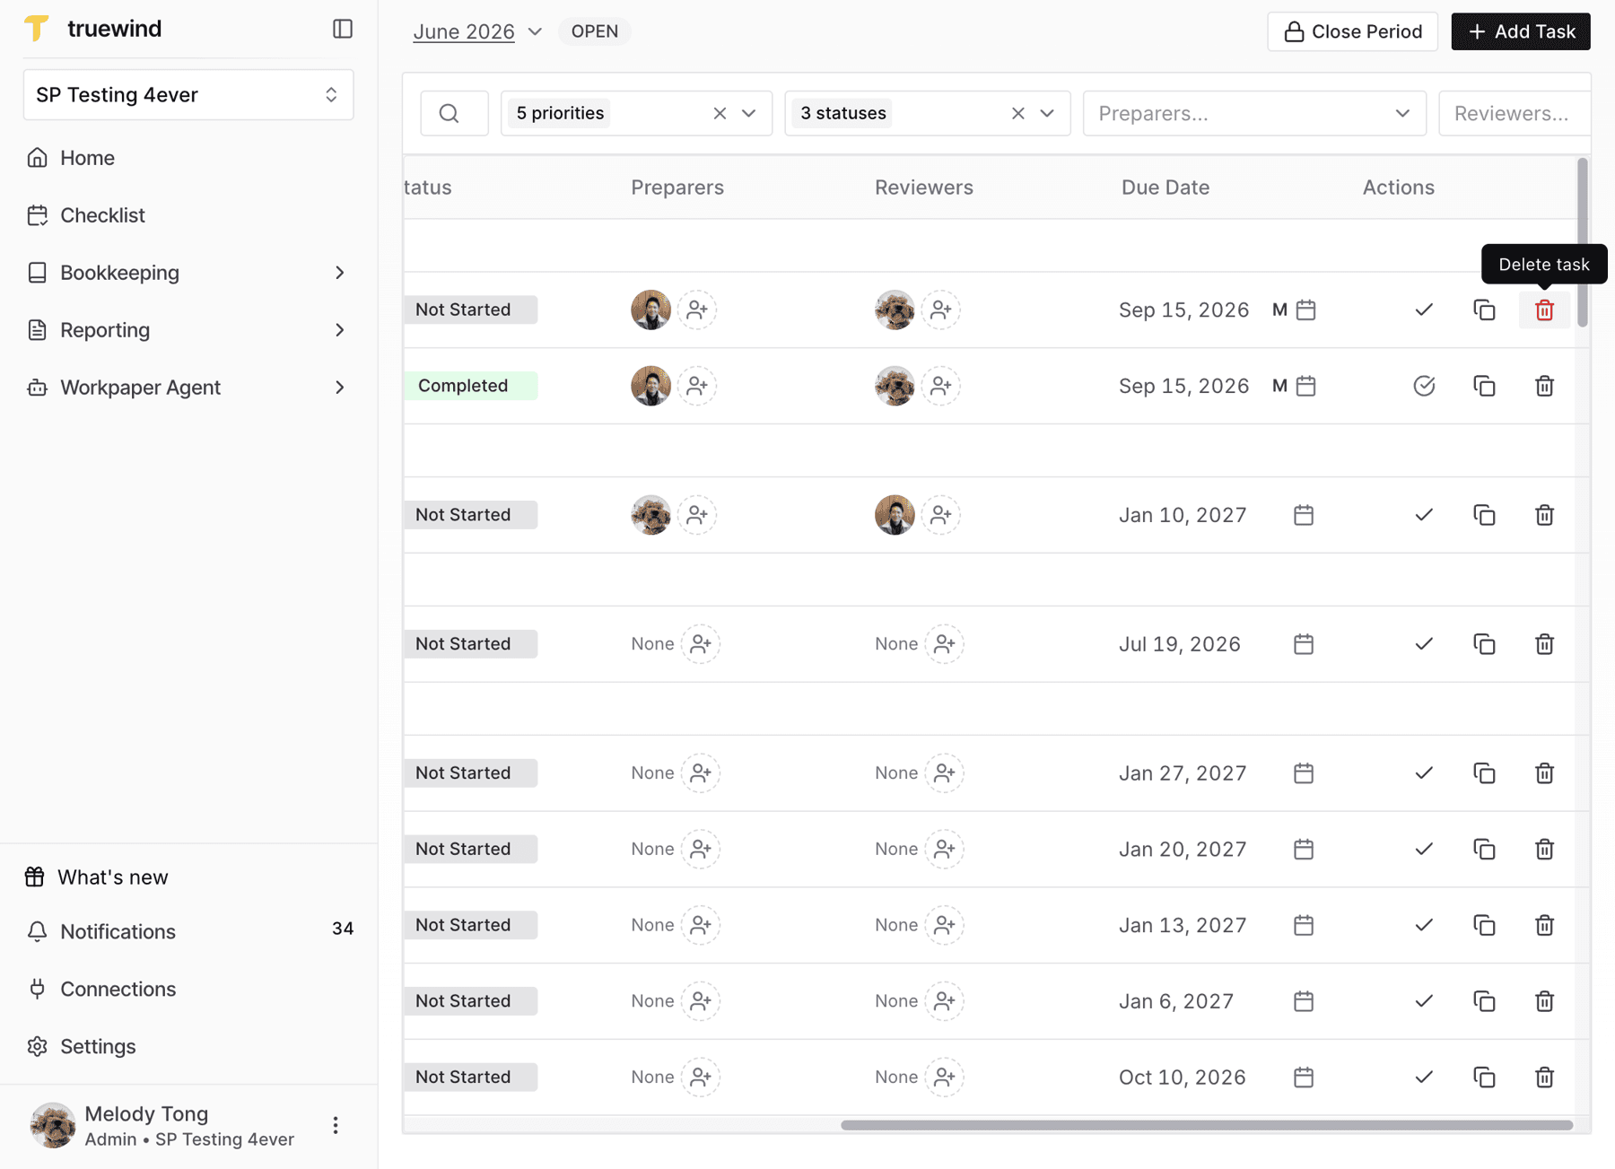The height and width of the screenshot is (1169, 1615).
Task: Click the Reviewers filter field
Action: coord(1514,113)
